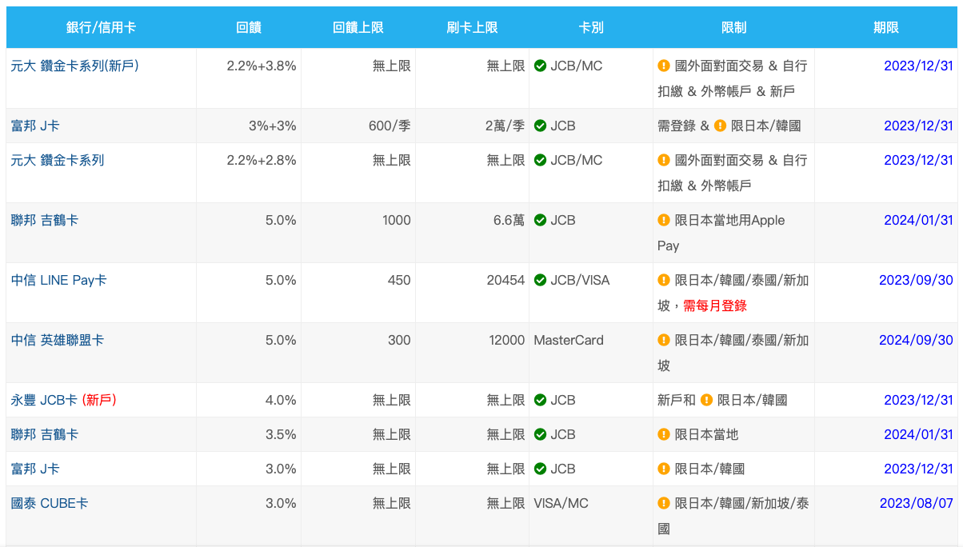Click green check icon next to JCB/VISA
Viewport: 963px width, 547px height.
coord(541,280)
